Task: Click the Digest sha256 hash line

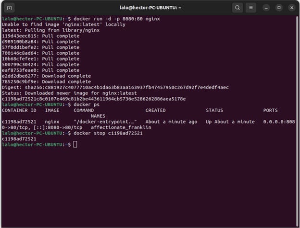Action: 115,88
